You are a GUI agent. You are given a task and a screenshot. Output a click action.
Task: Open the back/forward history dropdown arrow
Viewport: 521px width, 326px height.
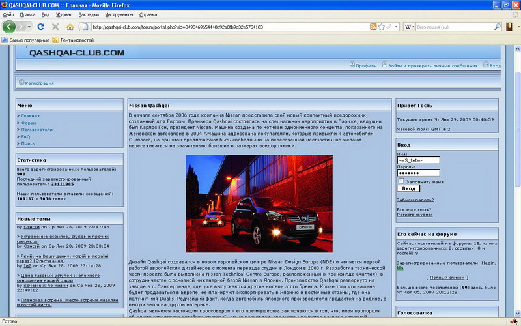(x=29, y=27)
